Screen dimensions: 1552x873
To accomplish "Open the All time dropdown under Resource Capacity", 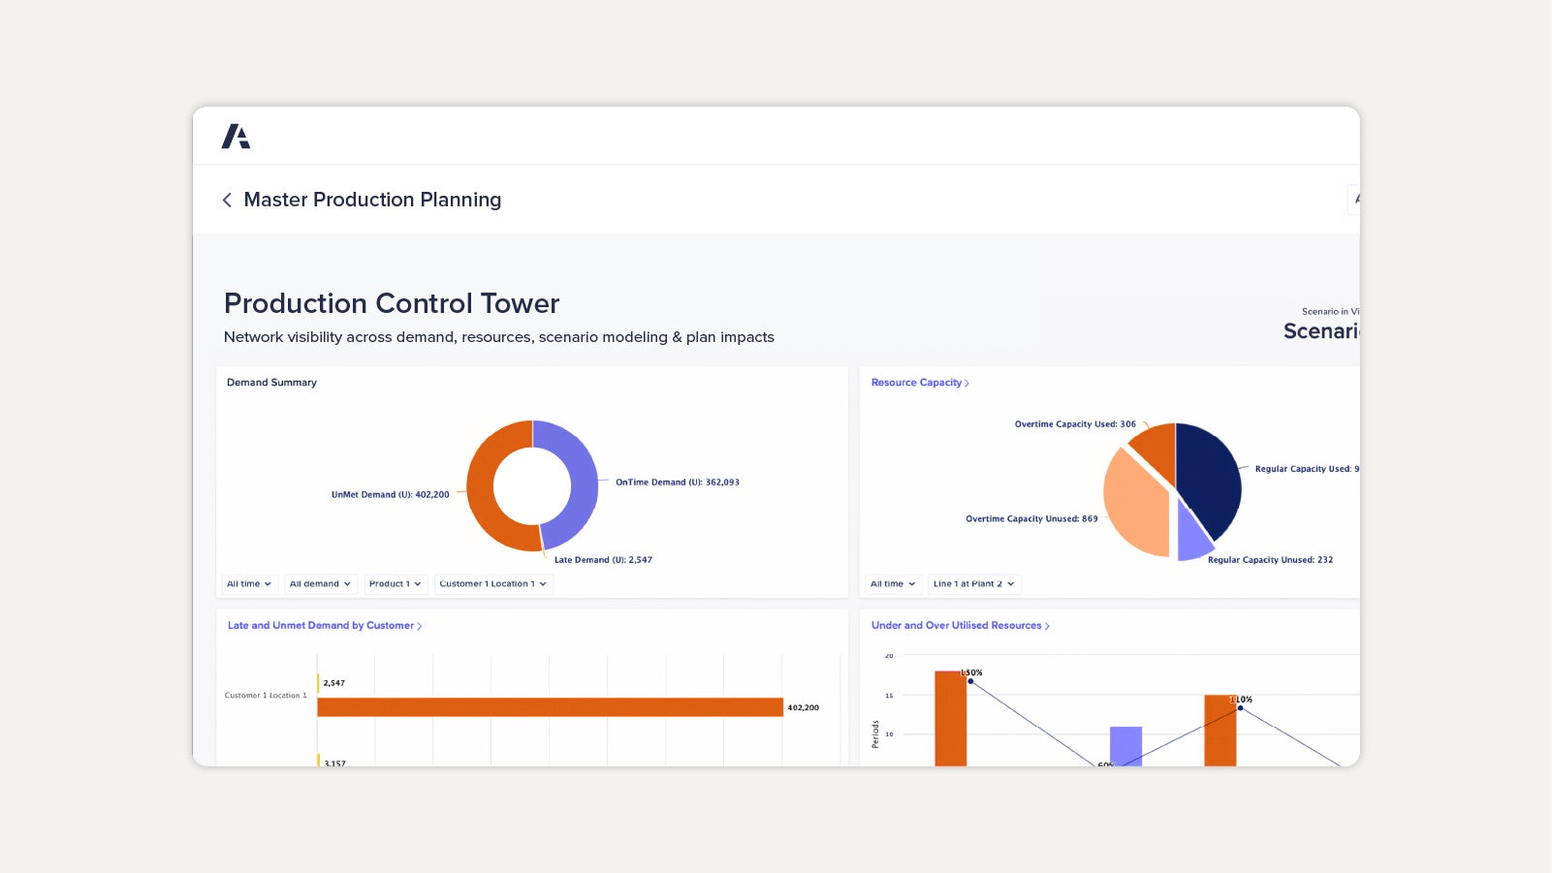I will click(893, 584).
